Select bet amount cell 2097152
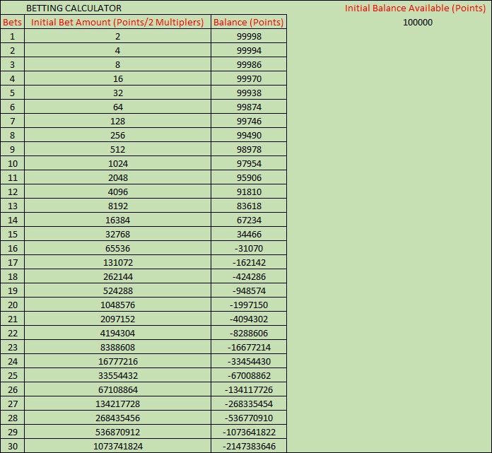This screenshot has height=453, width=492. point(117,319)
